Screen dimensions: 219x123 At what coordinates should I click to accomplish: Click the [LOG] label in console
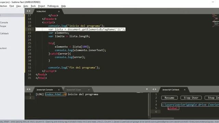40,94
